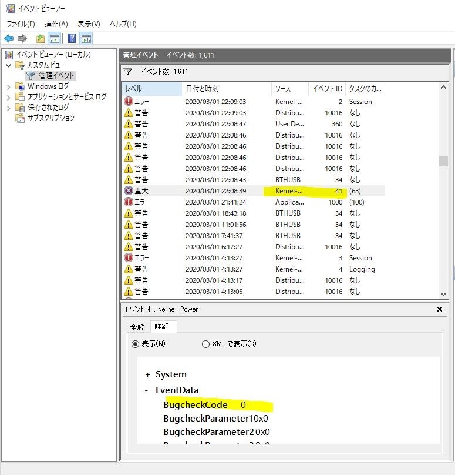Close the event 41 preview pane
The image size is (455, 475).
(x=440, y=309)
